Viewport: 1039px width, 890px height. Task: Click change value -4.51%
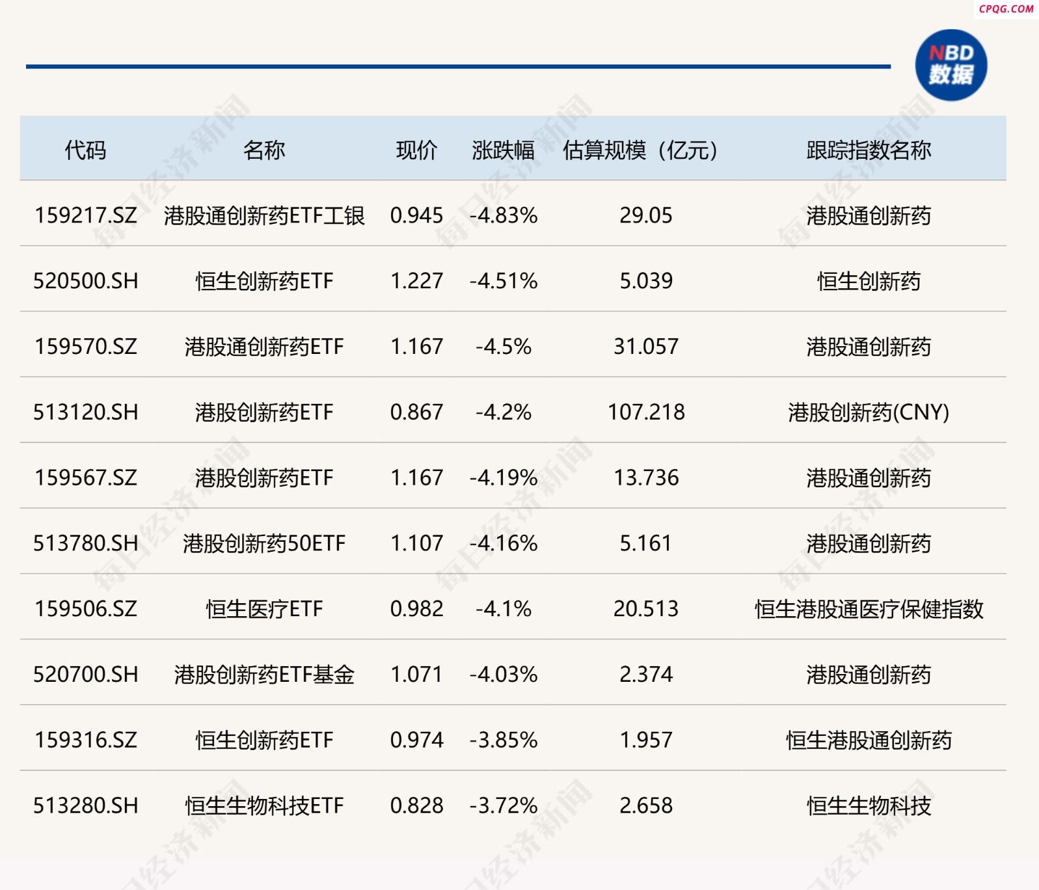(x=504, y=281)
